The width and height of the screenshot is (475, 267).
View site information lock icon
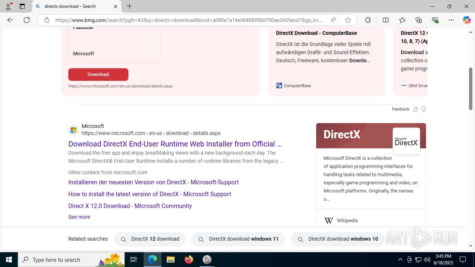[x=47, y=20]
